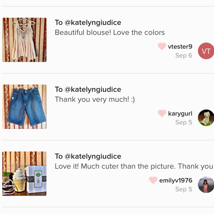Click the Sep 5 date under karygurl
This screenshot has height=214, width=214.
point(184,122)
